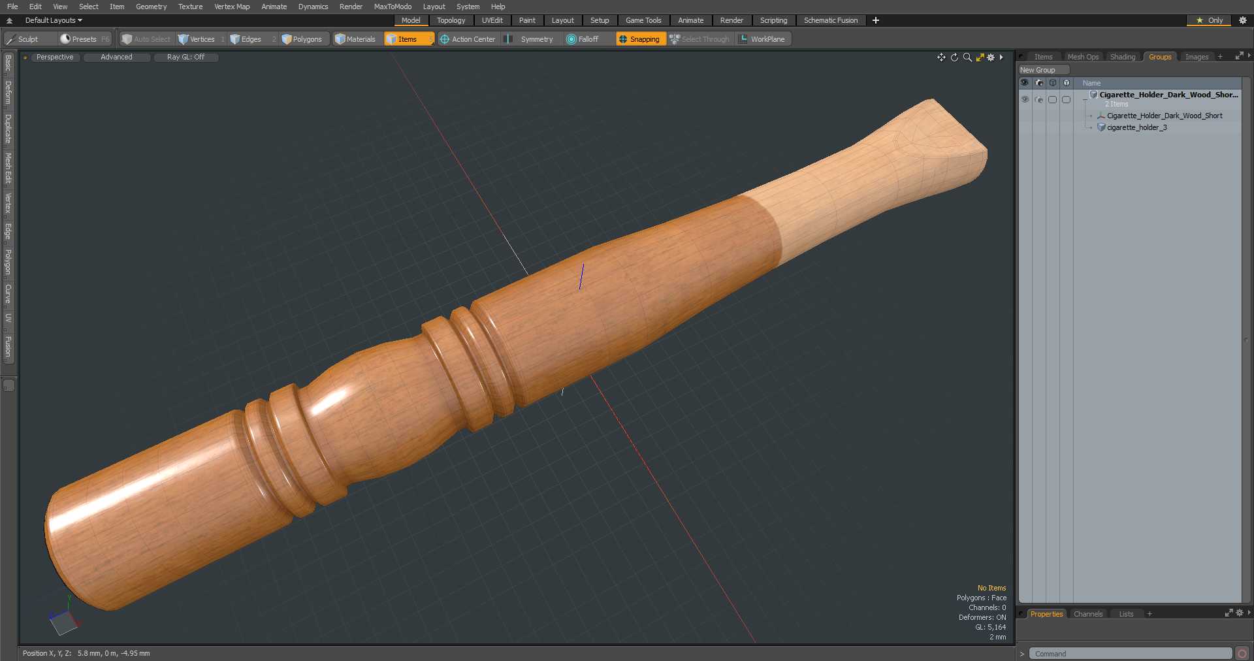Switch to Edges selection mode
The width and height of the screenshot is (1254, 661).
tap(253, 39)
